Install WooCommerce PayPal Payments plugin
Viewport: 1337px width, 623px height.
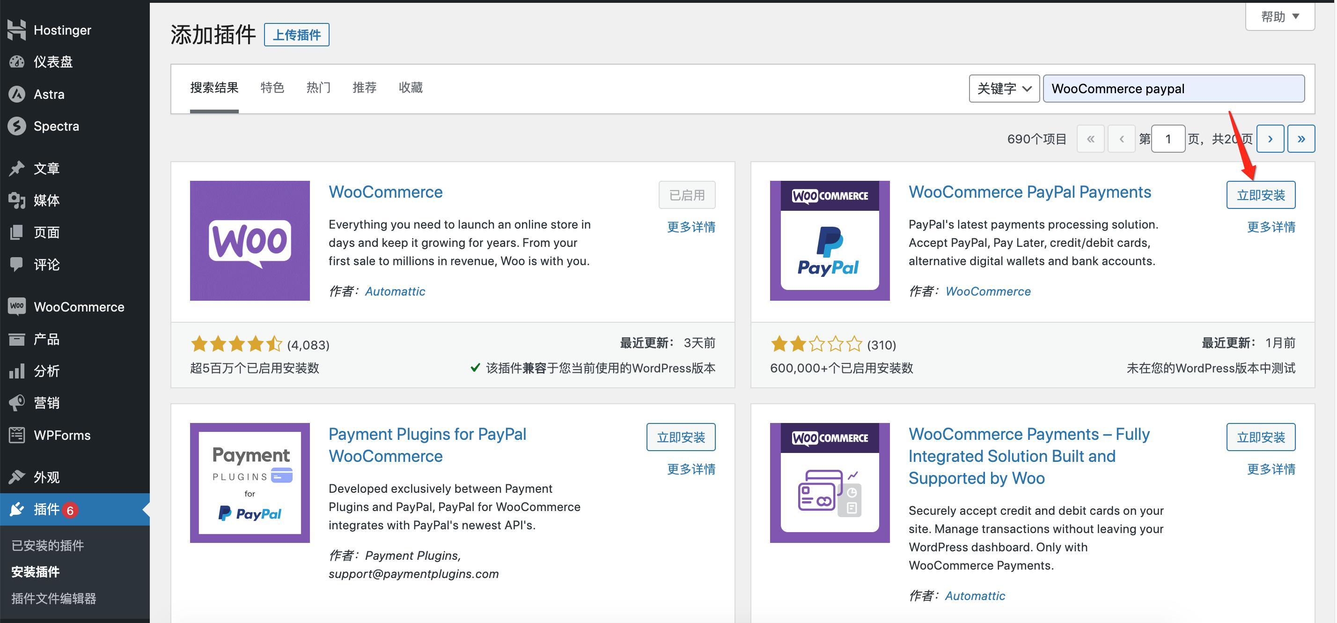[x=1261, y=195]
